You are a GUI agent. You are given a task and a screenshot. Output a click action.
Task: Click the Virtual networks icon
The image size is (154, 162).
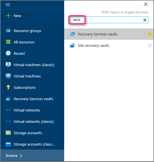pyautogui.click(x=8, y=110)
